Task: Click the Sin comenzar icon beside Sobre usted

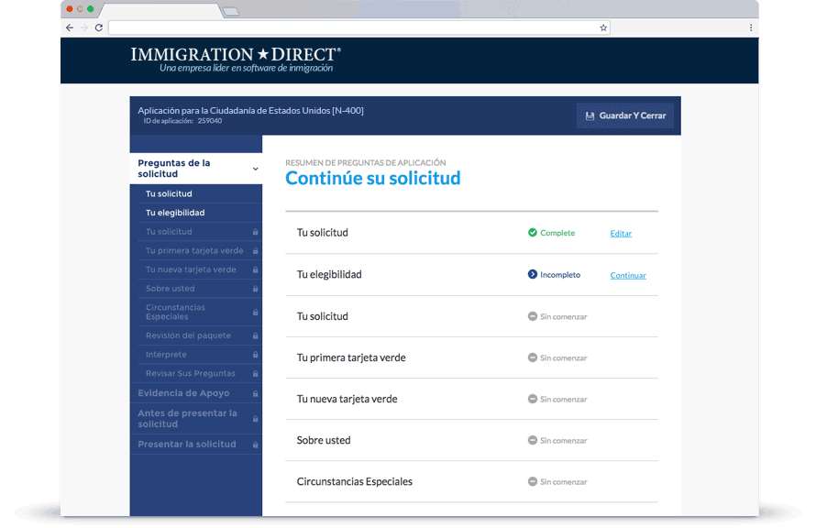Action: [533, 440]
